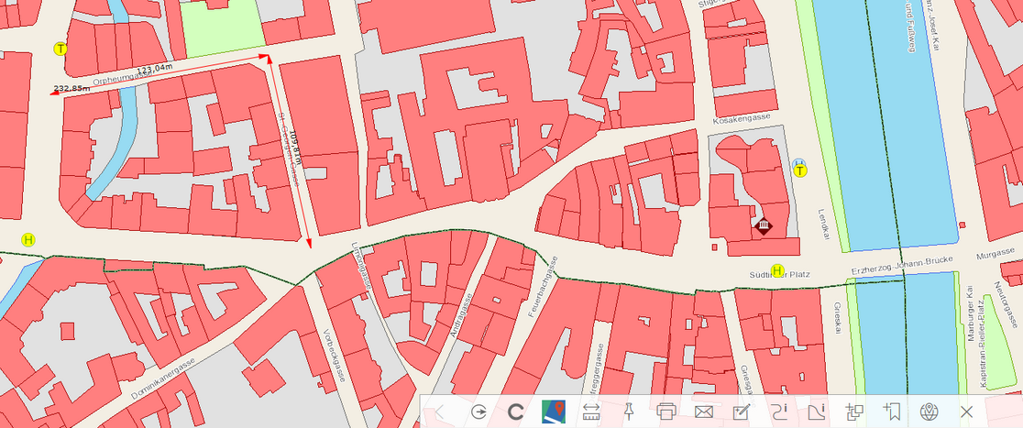
Task: Select the line info query tool
Action: [779, 412]
